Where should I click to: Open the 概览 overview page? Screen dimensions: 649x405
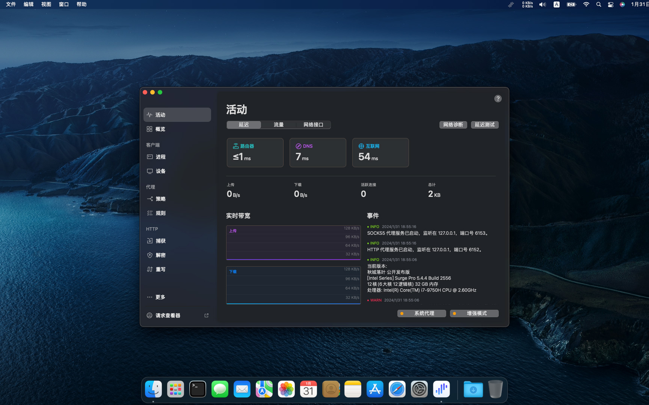pos(177,129)
